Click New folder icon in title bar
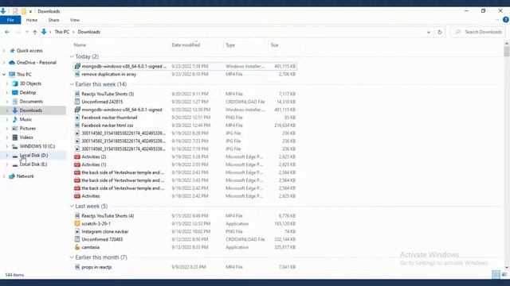Viewport: 510px width, 286px height. pos(23,11)
